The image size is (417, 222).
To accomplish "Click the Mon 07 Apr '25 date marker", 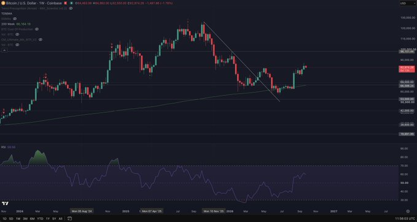I will pos(152,211).
